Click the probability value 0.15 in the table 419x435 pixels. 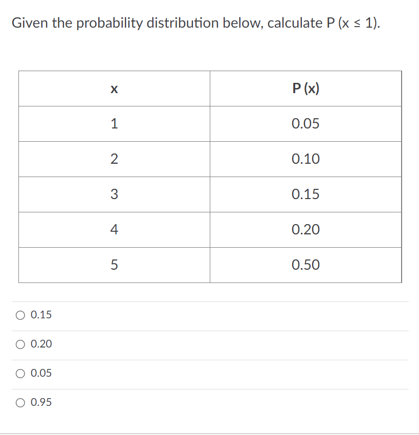tap(306, 194)
